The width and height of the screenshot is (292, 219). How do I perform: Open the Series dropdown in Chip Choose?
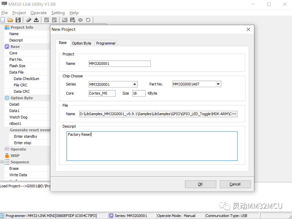point(135,85)
